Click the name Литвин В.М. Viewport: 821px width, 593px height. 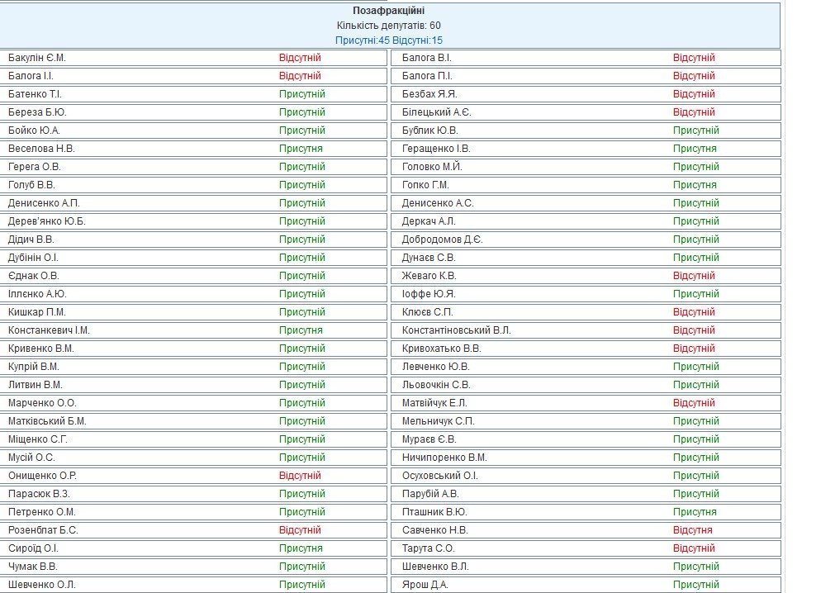click(36, 385)
